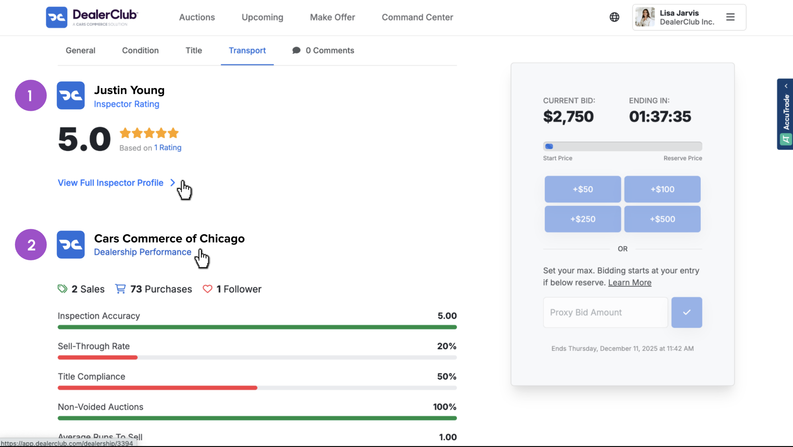
Task: Expand the AccuTrade side panel arrow
Action: coord(786,86)
